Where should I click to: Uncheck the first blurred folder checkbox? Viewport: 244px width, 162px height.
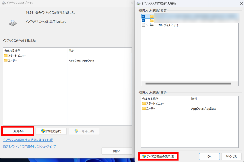coord(143,16)
